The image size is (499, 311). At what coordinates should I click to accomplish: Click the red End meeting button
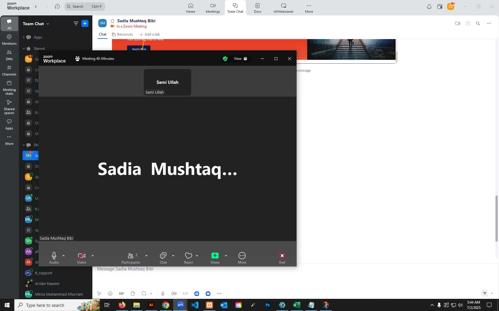282,258
